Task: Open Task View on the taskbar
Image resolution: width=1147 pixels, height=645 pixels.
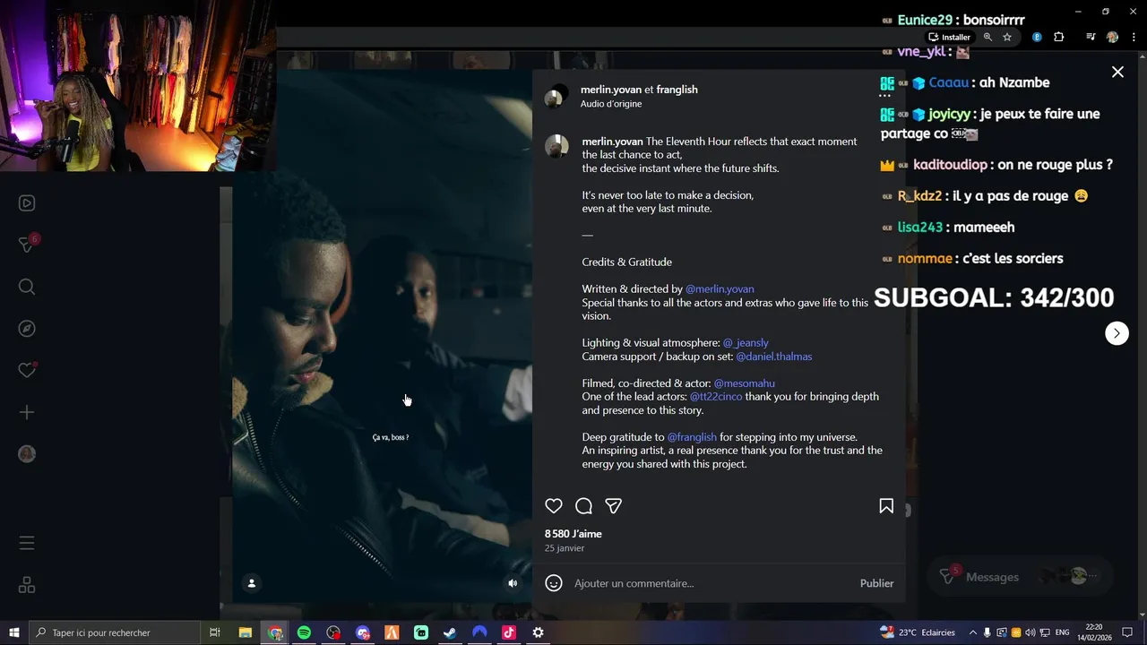Action: pos(215,632)
